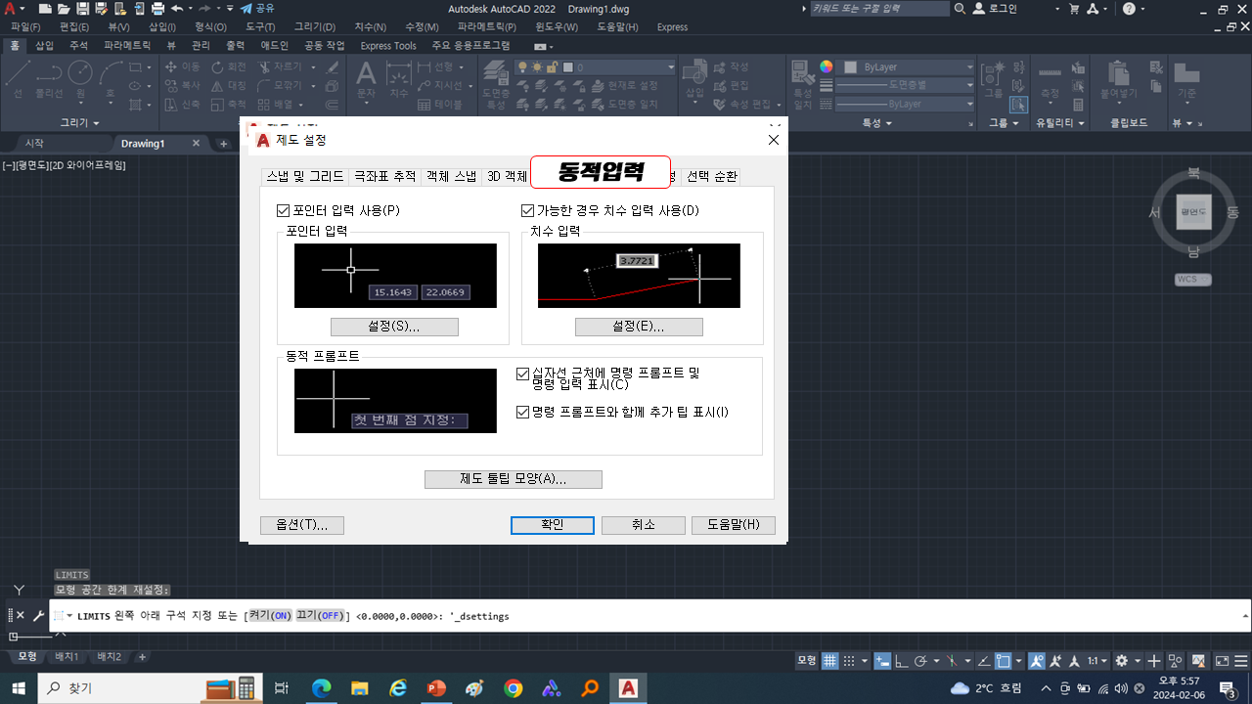Image resolution: width=1252 pixels, height=704 pixels.
Task: Click 제도 툴팁 모양(A)... button
Action: tap(514, 479)
